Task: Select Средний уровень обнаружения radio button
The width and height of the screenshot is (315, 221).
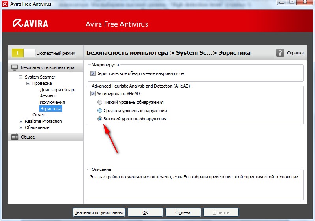Action: pos(99,110)
